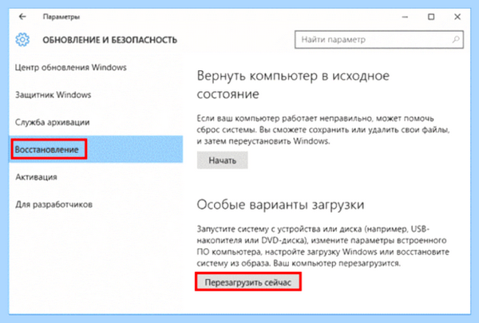Minimize the Параметры window
The image size is (479, 323).
(405, 17)
